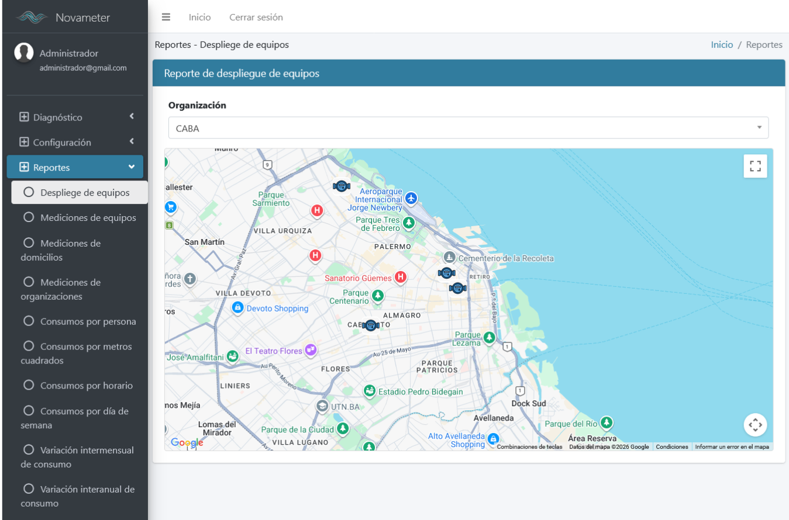Collapse the Reportes sidebar section
The width and height of the screenshot is (789, 520).
(75, 168)
